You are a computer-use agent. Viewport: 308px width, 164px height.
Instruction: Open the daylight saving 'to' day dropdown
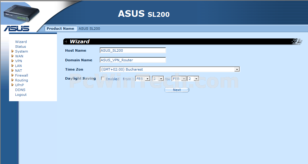coord(193,78)
